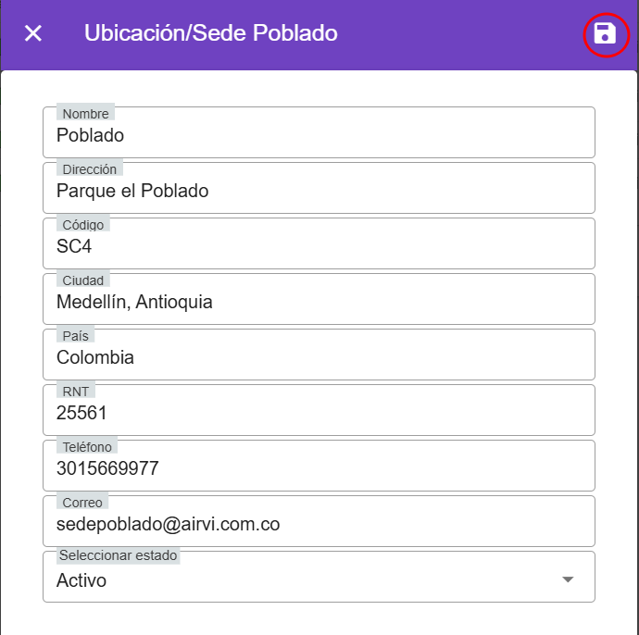
Task: Close the Ubicación/Sede Poblado dialog with X
Action: tap(33, 34)
